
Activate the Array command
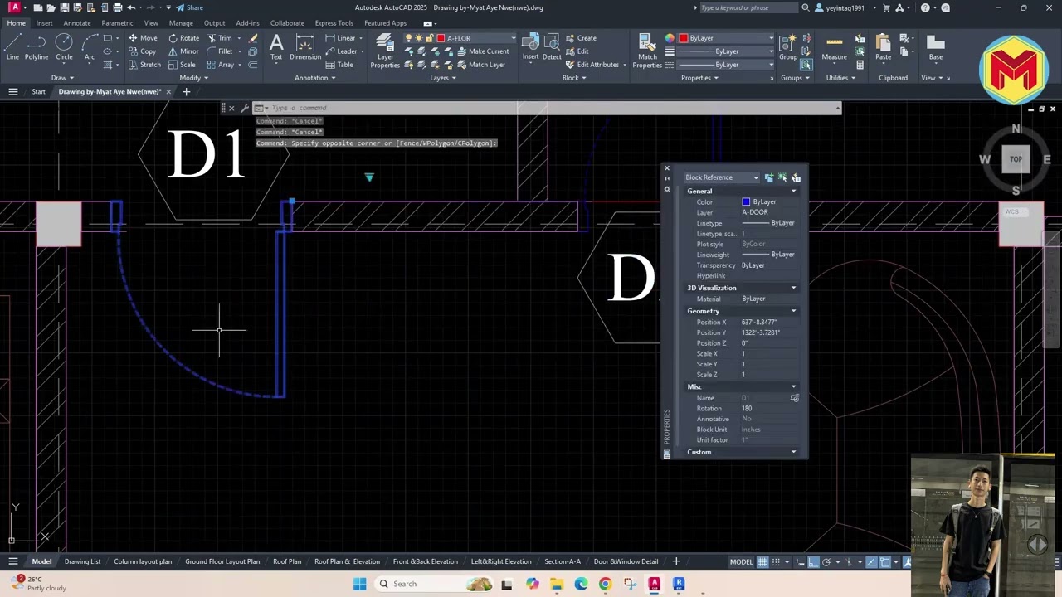coord(220,65)
